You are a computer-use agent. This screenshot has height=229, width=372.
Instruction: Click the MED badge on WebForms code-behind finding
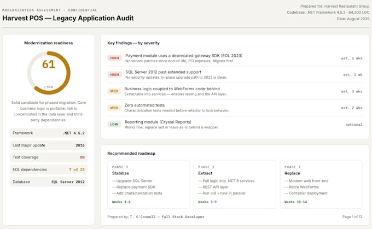tap(114, 91)
